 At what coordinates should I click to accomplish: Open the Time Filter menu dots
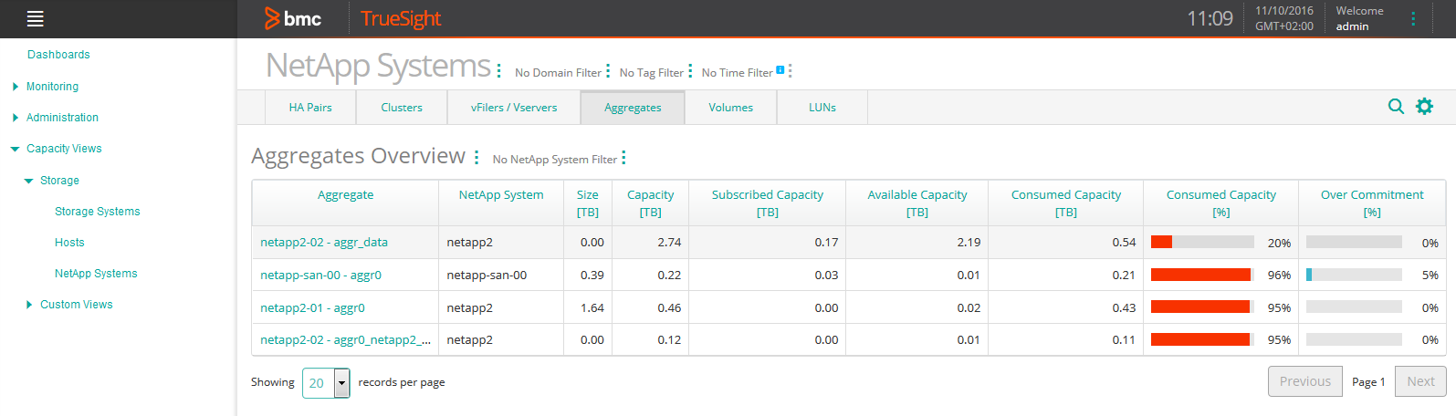click(x=790, y=71)
